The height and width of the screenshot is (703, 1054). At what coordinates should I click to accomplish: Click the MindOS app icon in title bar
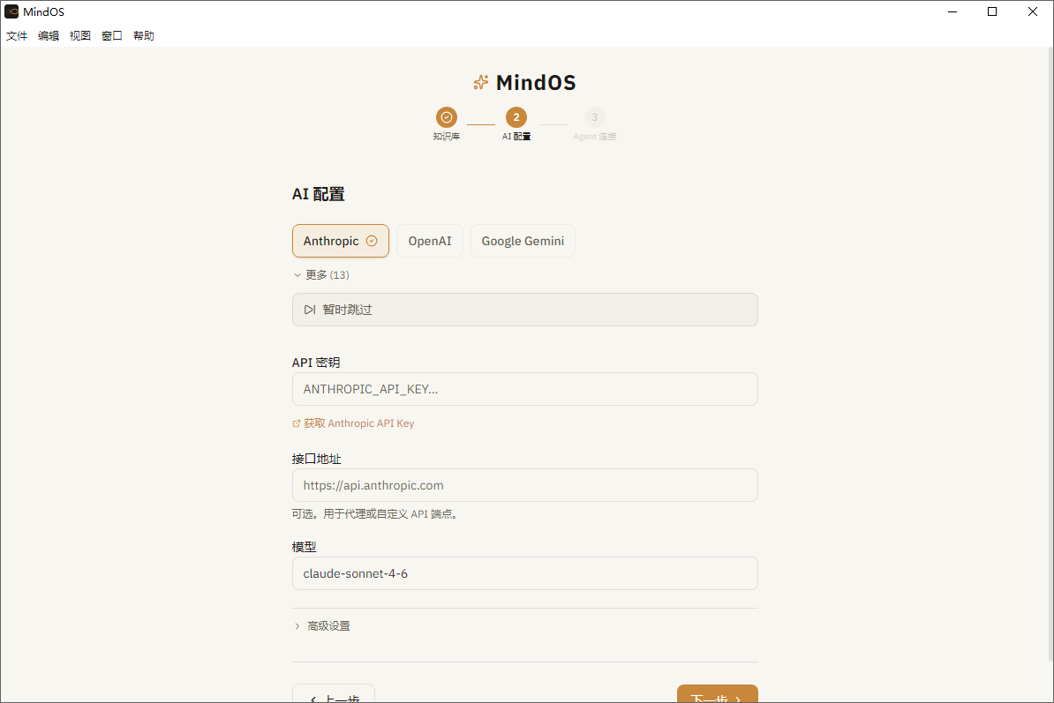tap(11, 11)
